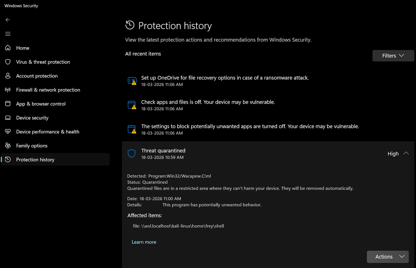Screen dimensions: 416x268
Task: Click the Family options people icon
Action: click(8, 146)
